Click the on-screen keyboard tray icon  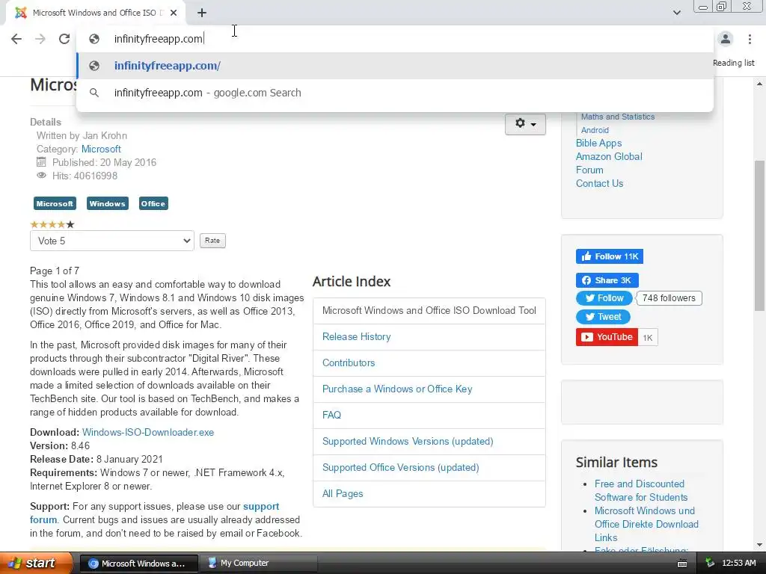click(x=682, y=564)
